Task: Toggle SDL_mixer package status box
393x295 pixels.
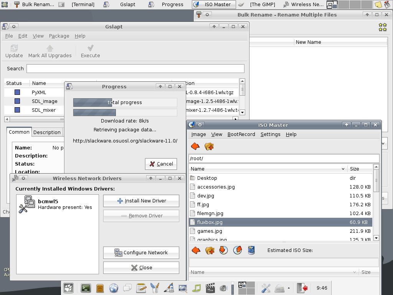Action: click(17, 109)
